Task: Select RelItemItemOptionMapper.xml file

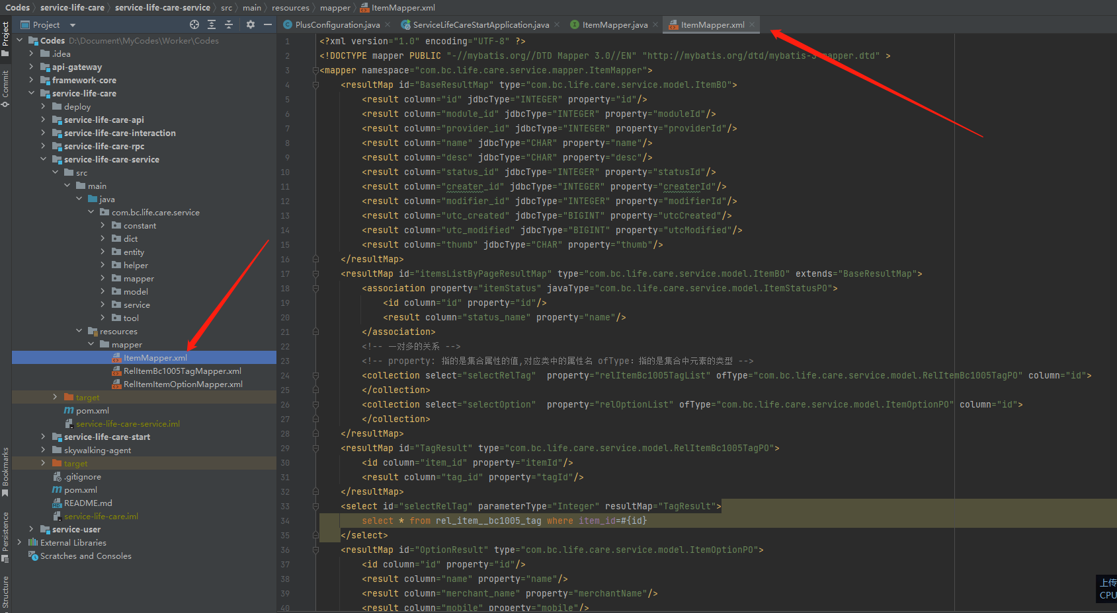Action: coord(183,384)
